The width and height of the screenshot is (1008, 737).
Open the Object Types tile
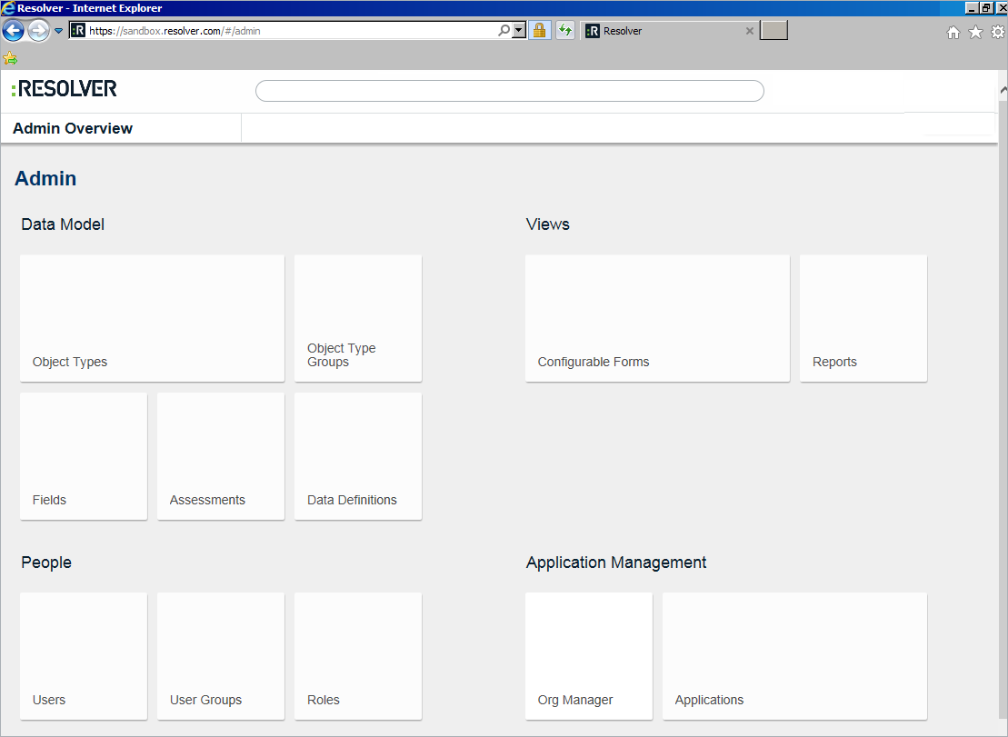[153, 318]
